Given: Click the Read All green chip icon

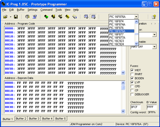Looking at the screenshot, I should pyautogui.click(x=46, y=17).
